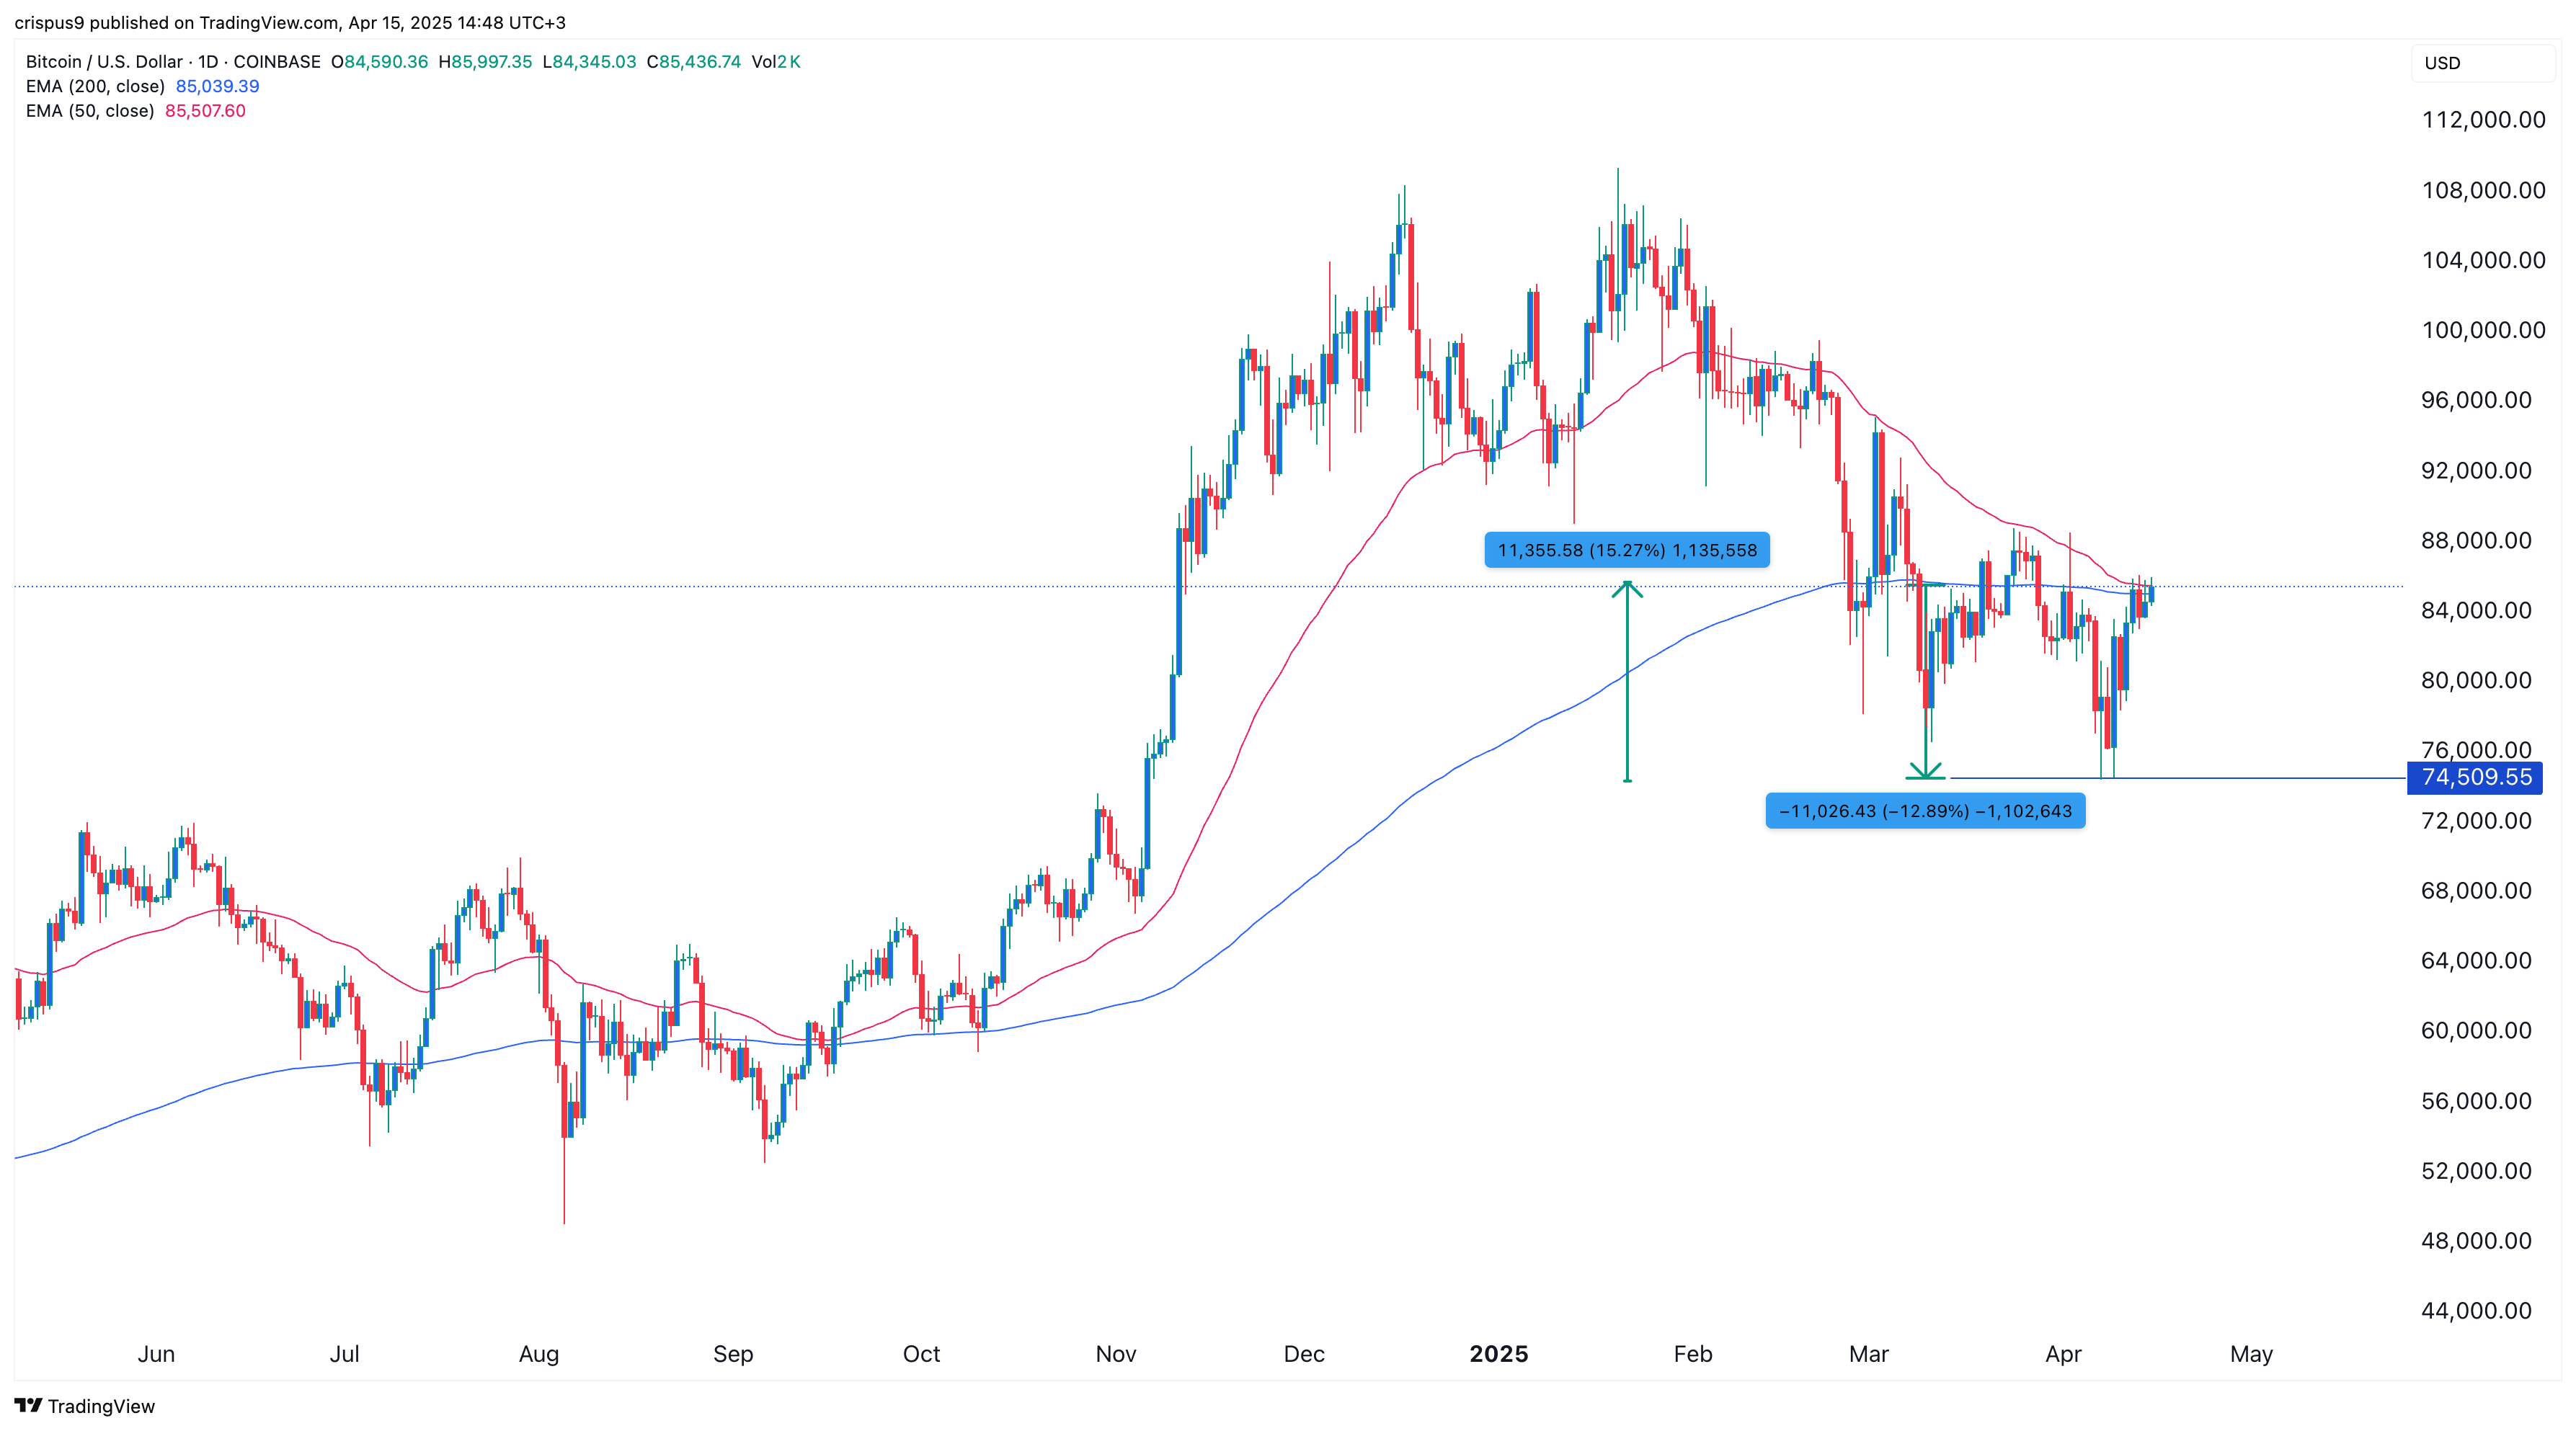Click the Feb label on time axis
Screen dimensions: 2576x1431
click(1693, 1354)
